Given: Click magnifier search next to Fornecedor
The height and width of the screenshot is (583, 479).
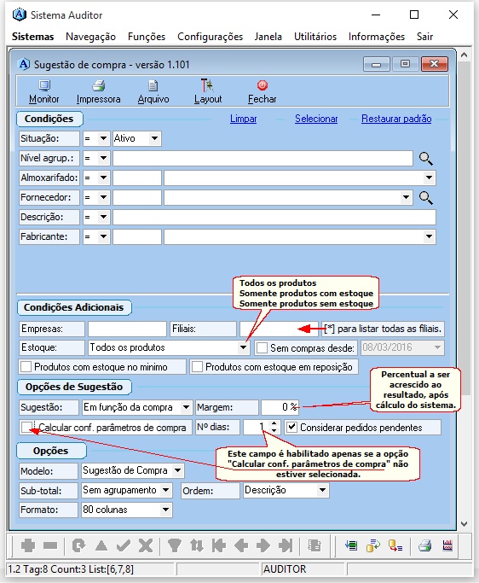Looking at the screenshot, I should [425, 198].
